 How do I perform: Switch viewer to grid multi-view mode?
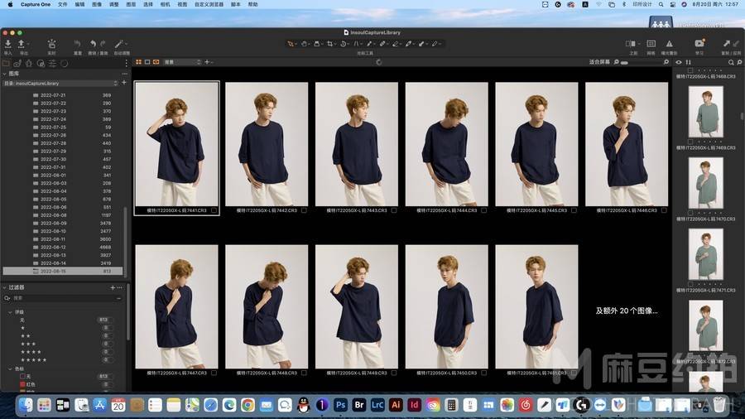click(x=139, y=62)
